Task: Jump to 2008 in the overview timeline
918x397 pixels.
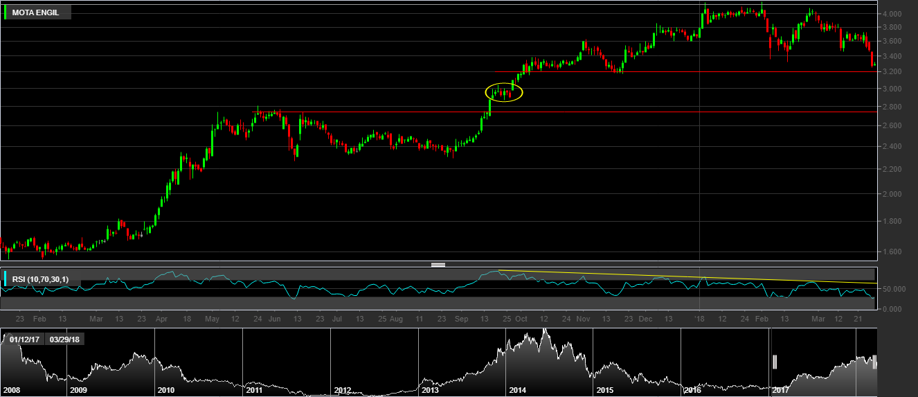Action: [12, 390]
